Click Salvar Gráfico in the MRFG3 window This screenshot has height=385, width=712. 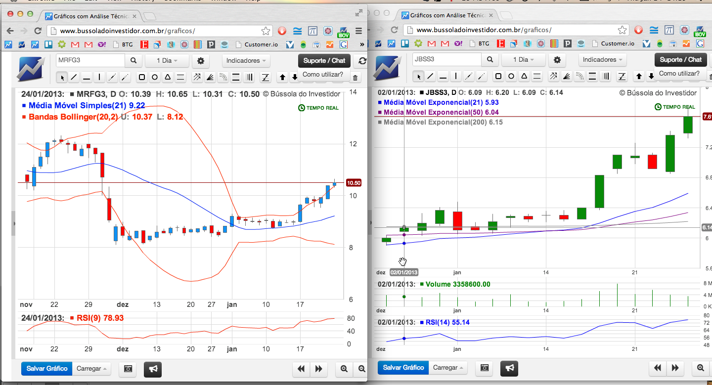[x=47, y=369]
